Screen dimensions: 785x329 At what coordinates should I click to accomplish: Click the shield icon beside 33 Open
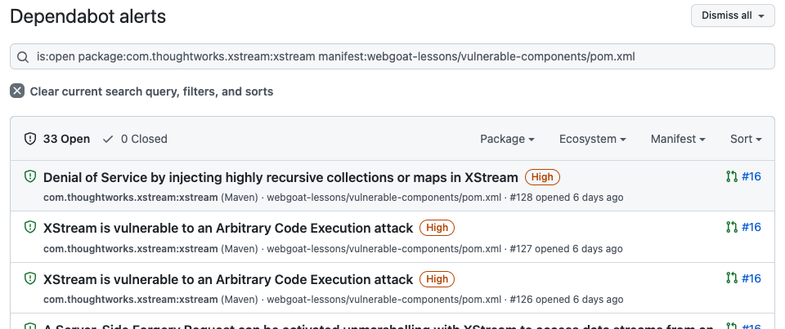tap(30, 139)
